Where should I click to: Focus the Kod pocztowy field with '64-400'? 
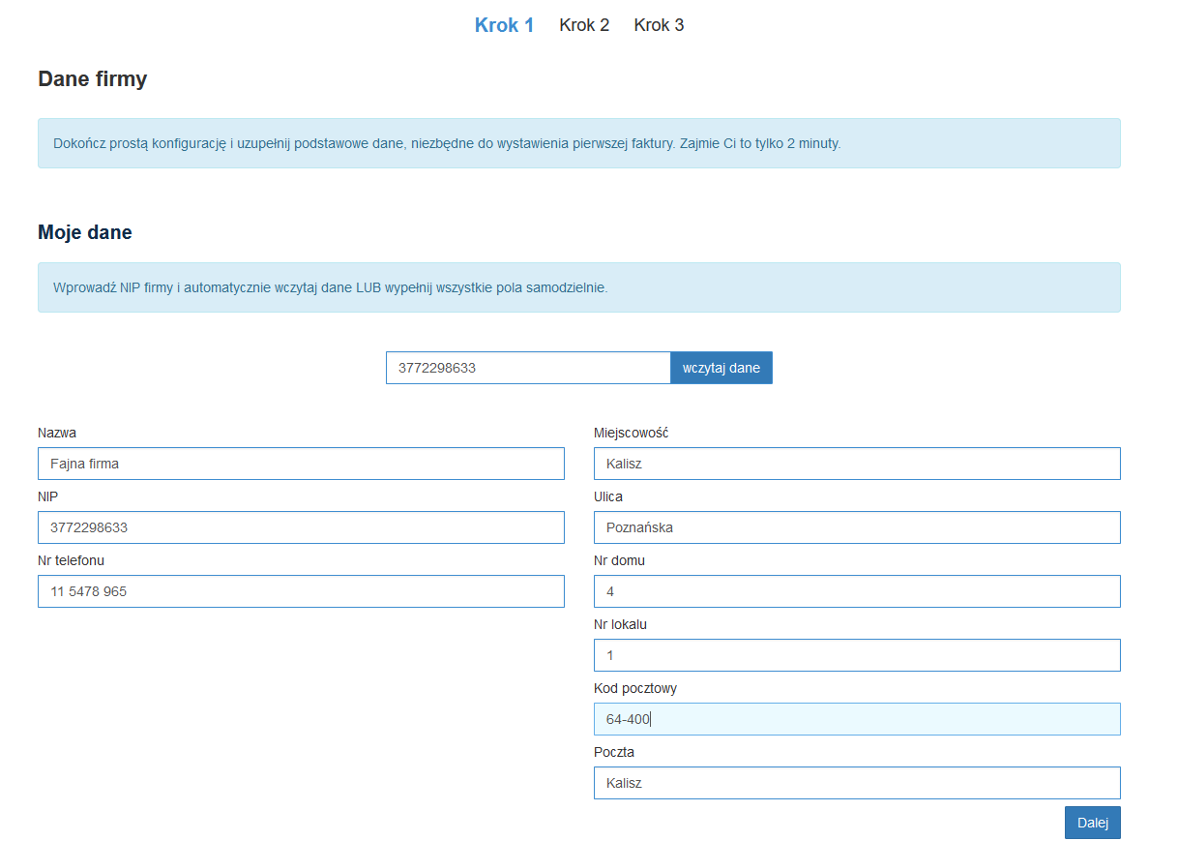(x=857, y=719)
